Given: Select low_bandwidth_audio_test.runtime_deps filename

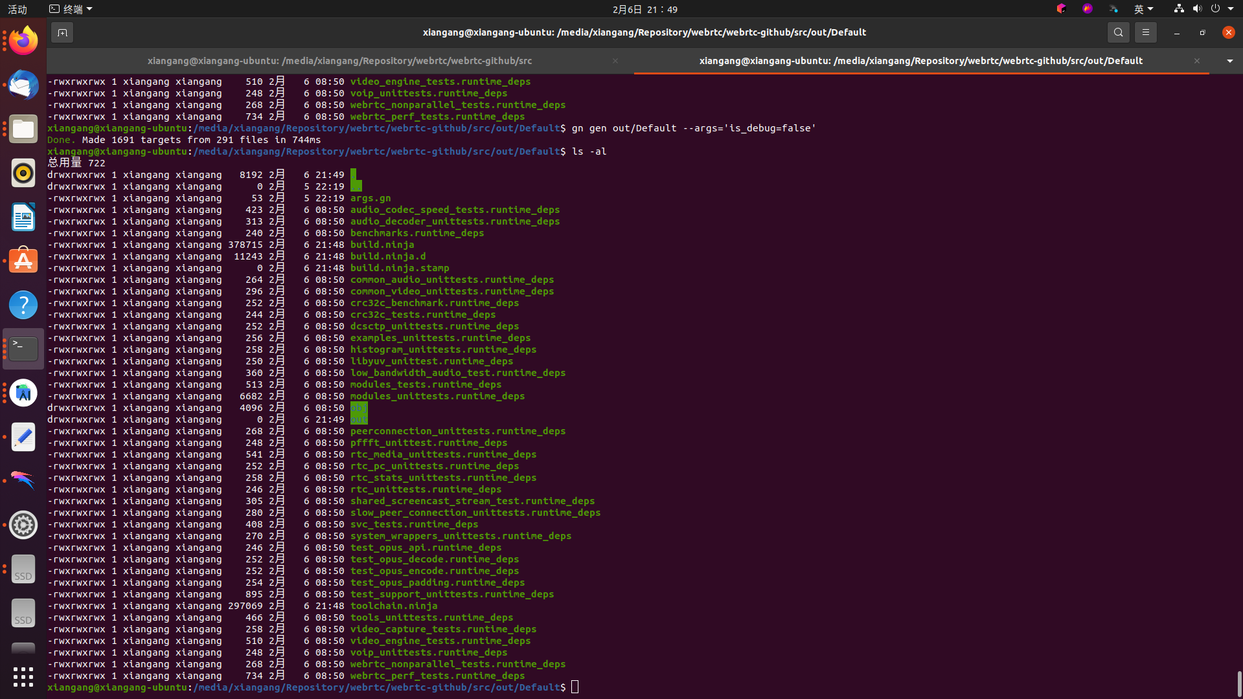Looking at the screenshot, I should pos(458,373).
